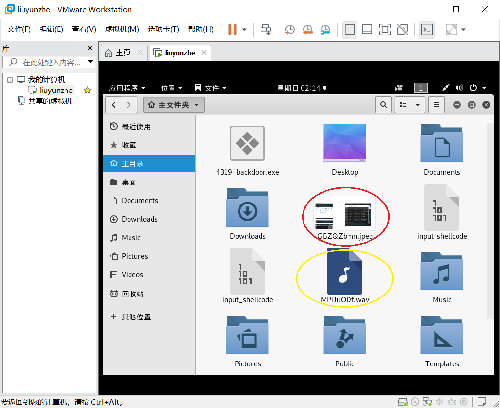The height and width of the screenshot is (408, 500).
Task: Open the 文件 app menu in top bar
Action: 211,88
